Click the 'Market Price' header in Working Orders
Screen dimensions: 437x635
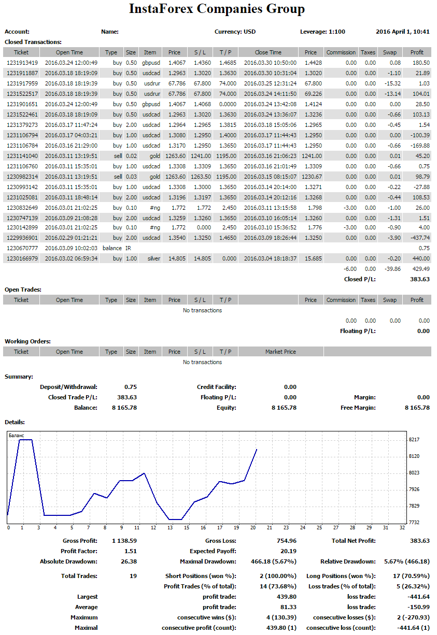point(280,352)
